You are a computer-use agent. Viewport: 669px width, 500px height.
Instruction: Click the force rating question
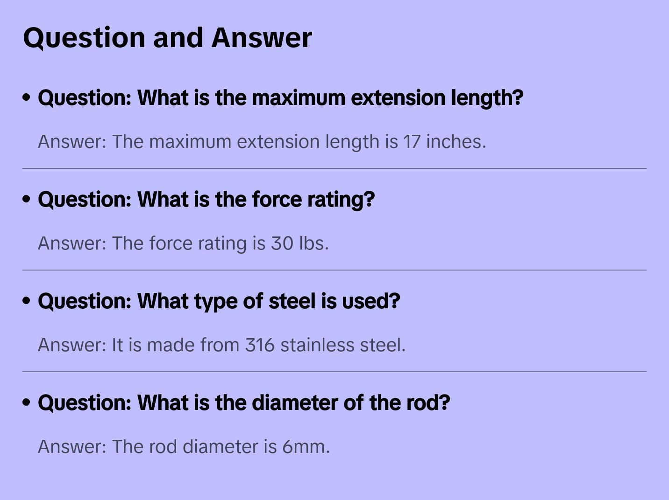pos(206,200)
